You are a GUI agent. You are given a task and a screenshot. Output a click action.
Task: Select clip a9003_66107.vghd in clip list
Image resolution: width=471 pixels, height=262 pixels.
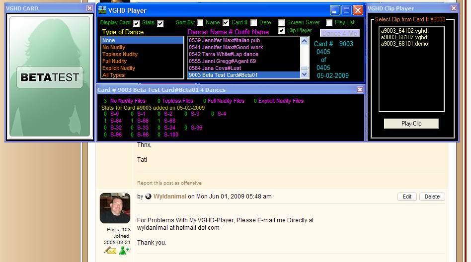tap(403, 37)
